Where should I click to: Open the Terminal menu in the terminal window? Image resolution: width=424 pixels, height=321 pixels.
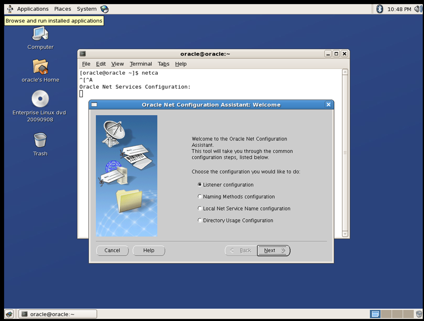click(x=141, y=64)
